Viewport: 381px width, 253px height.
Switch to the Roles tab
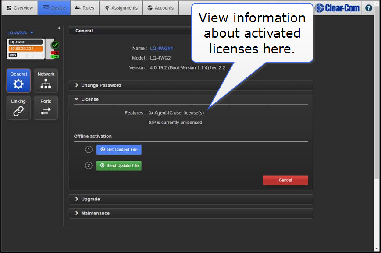point(85,8)
